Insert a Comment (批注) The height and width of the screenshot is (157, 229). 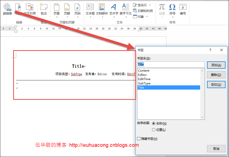[x=44, y=9]
